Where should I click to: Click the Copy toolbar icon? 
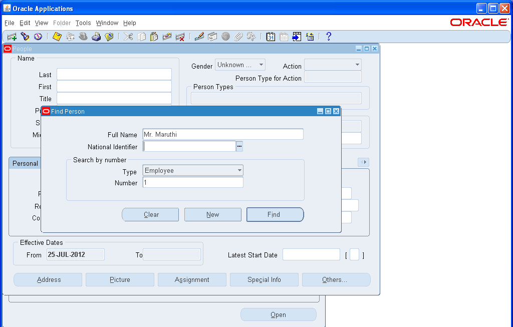(x=141, y=37)
